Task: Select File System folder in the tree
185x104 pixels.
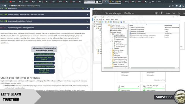Action: [x=117, y=55]
